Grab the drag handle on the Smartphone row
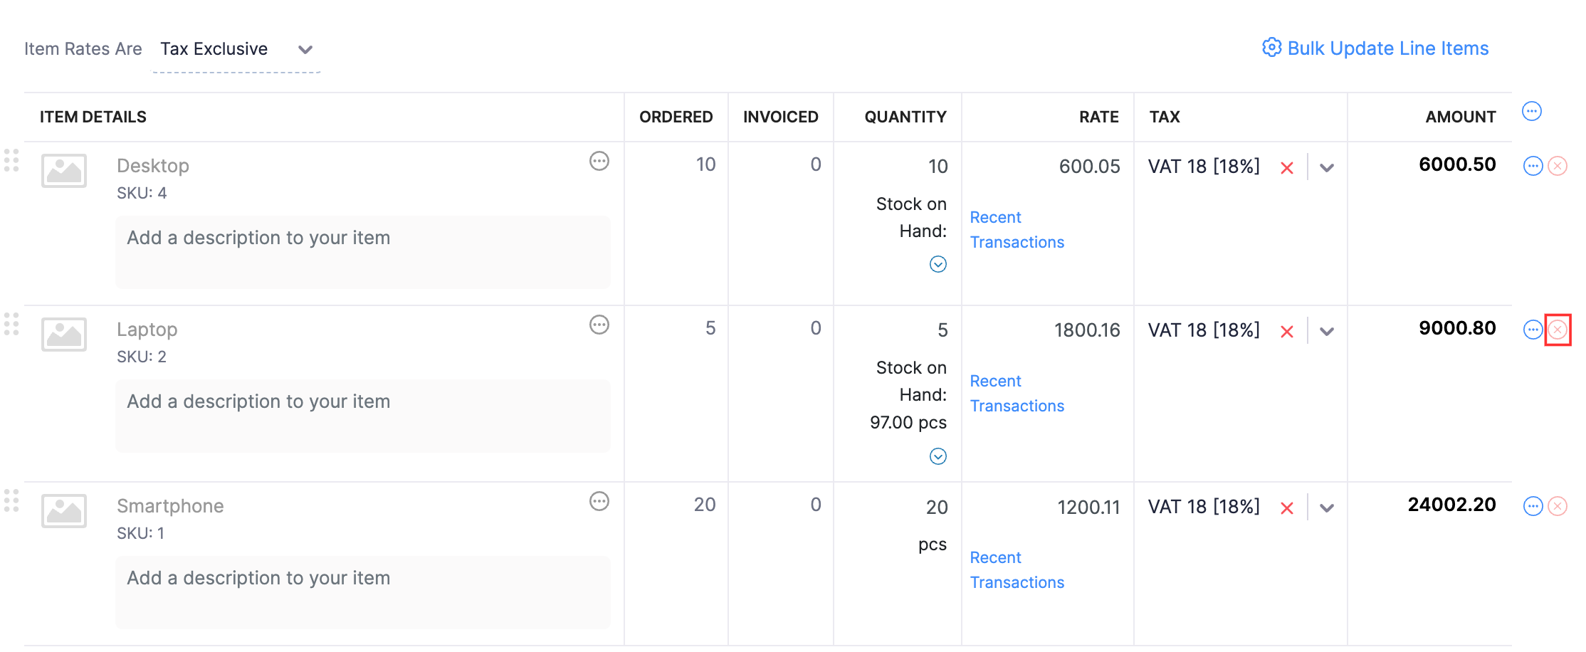 [x=11, y=502]
